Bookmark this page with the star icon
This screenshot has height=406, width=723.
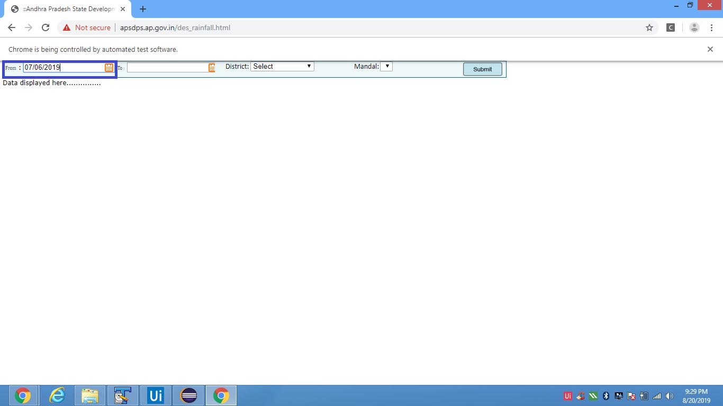point(649,27)
